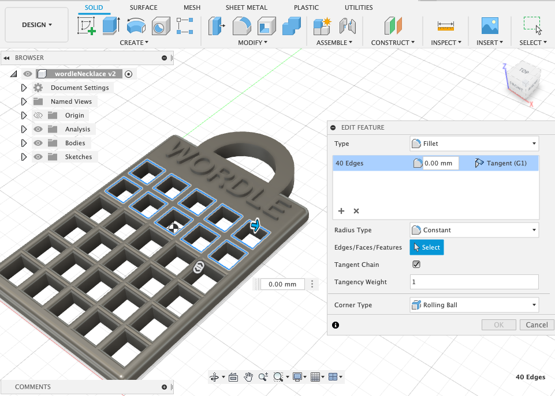Screen dimensions: 555x396
Task: Open the CREATE menu
Action: click(134, 43)
